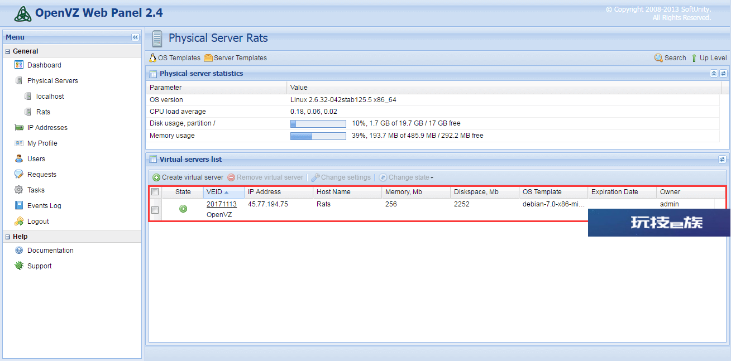Screen dimensions: 731x361
Task: Click the Users person icon
Action: (19, 159)
